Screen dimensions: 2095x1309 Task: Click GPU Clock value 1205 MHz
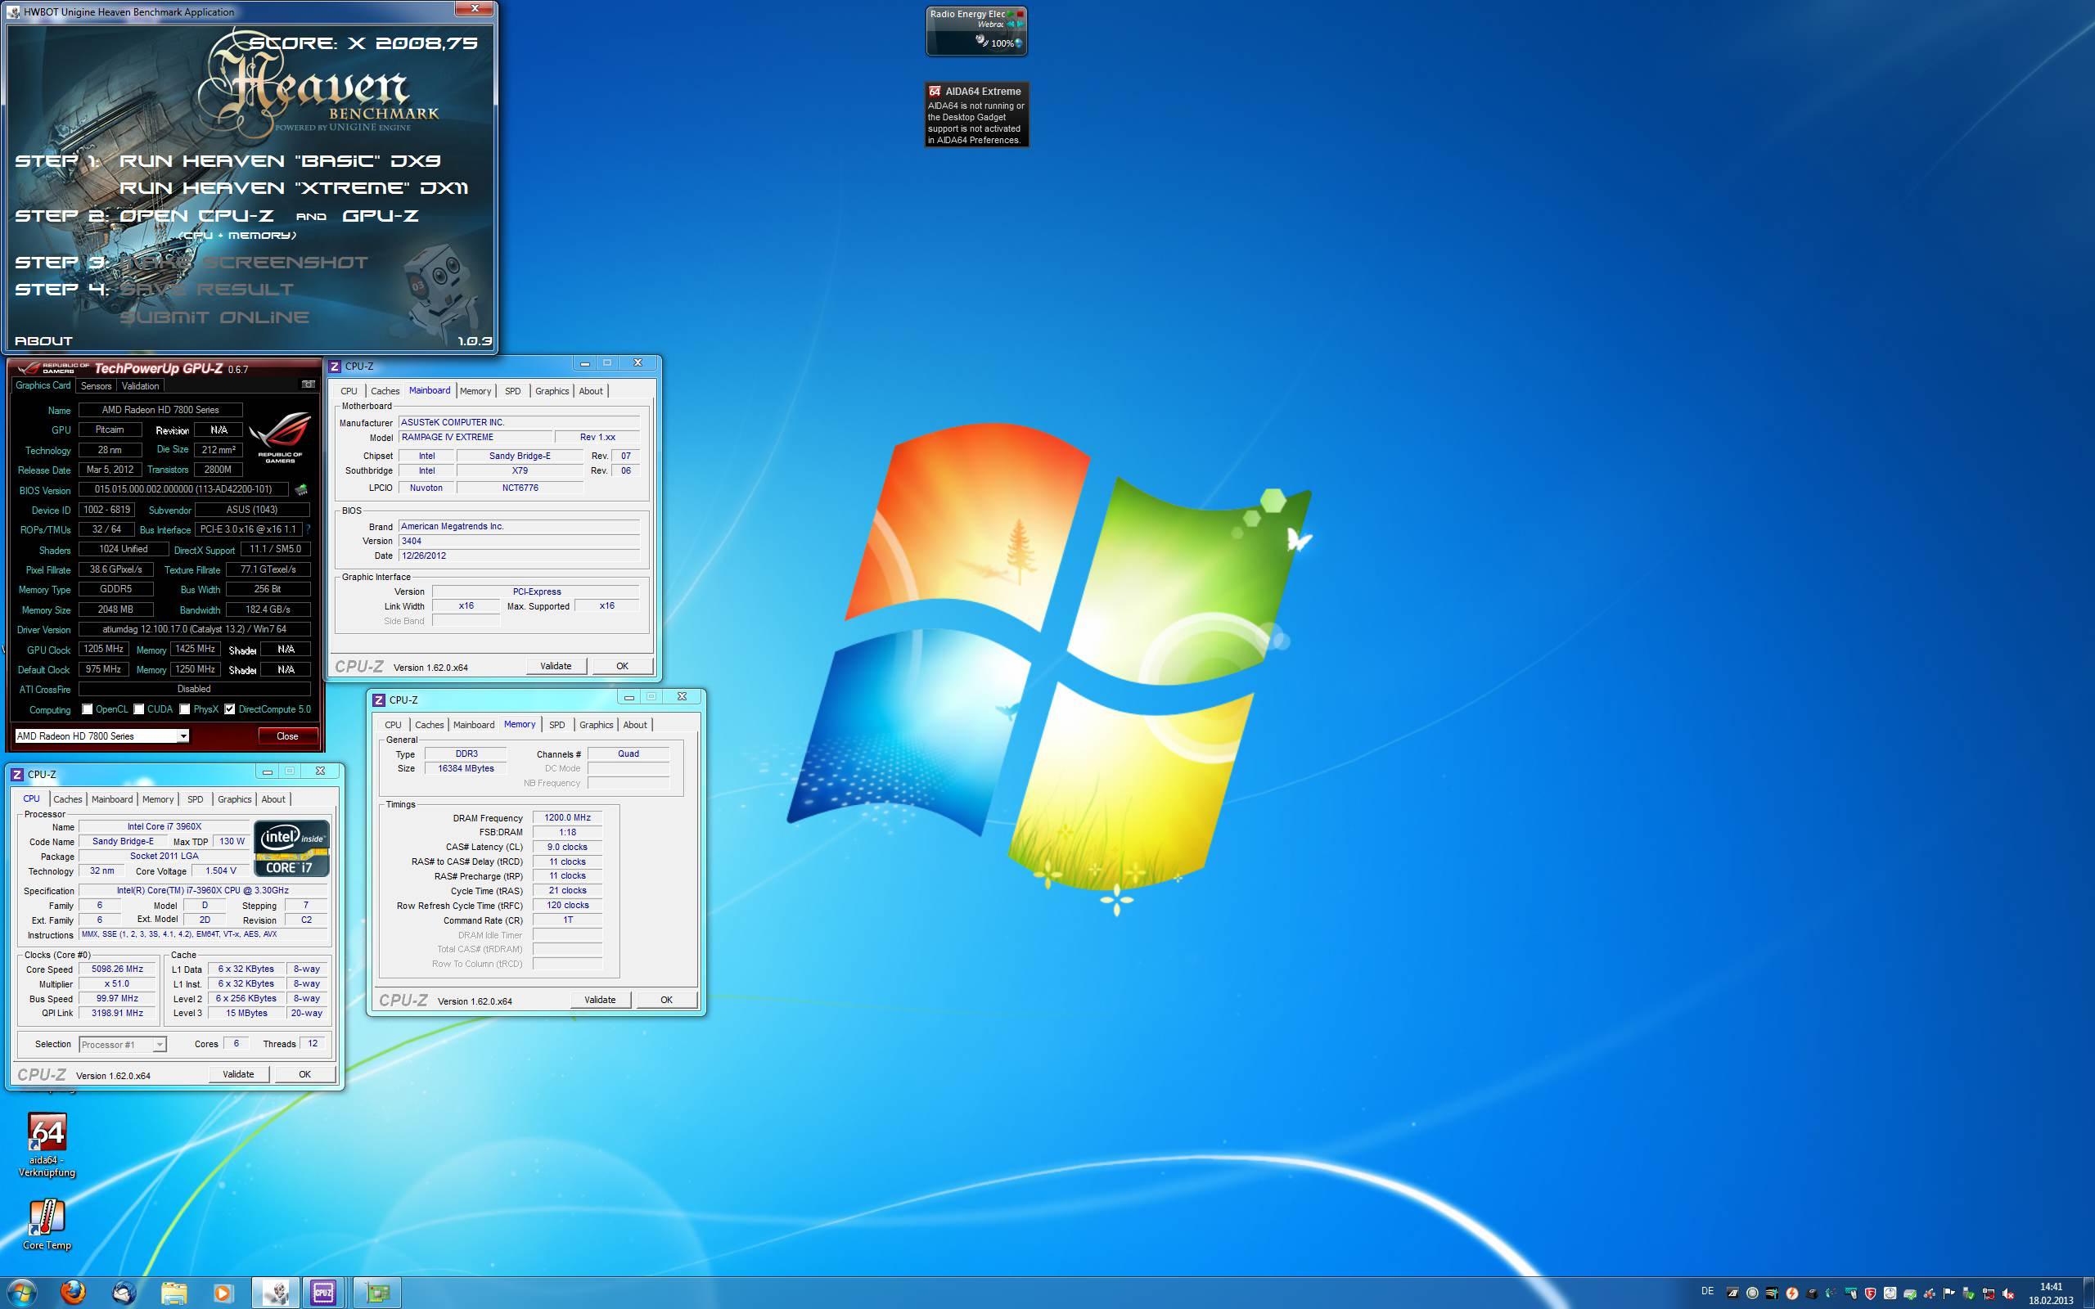coord(103,649)
